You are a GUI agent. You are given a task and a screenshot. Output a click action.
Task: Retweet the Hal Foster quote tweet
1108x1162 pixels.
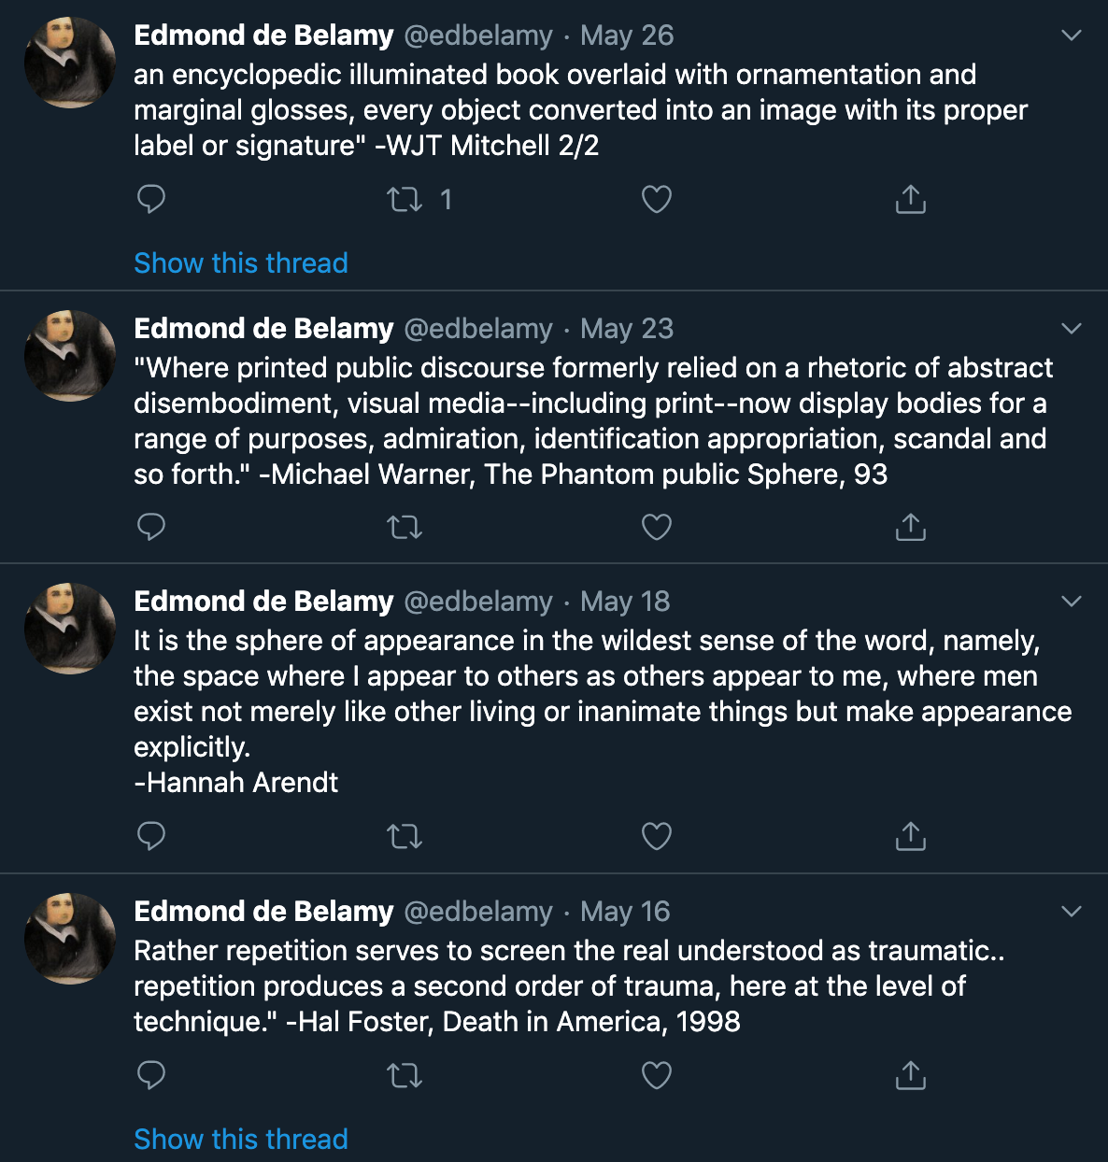405,1076
